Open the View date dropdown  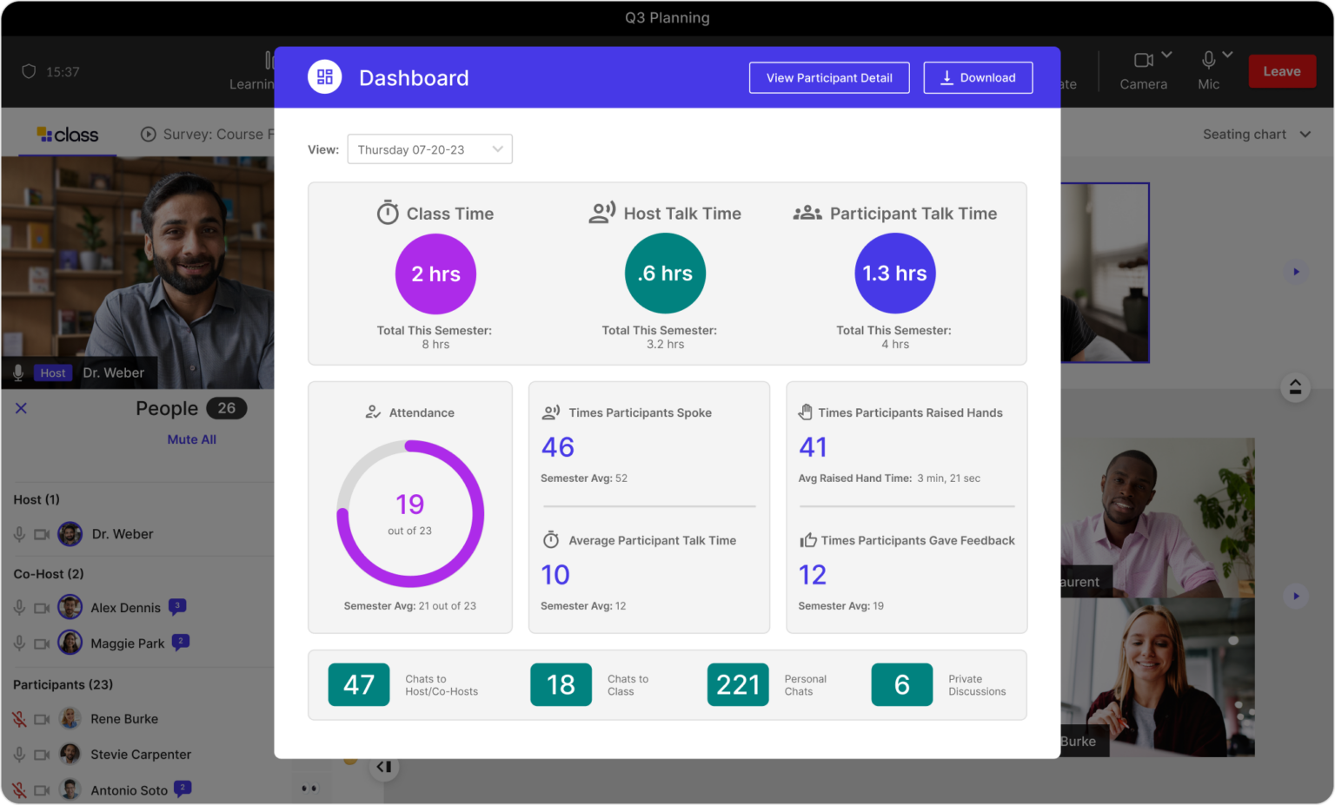coord(429,149)
